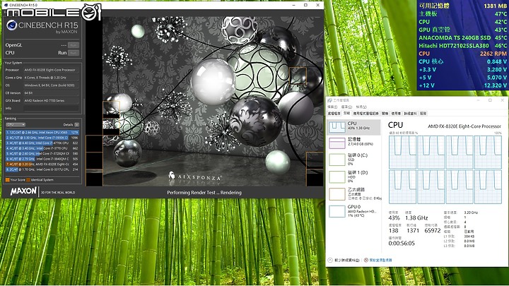This screenshot has width=509, height=286.
Task: Click the CPU Run button in Cinebench
Action: (x=74, y=52)
